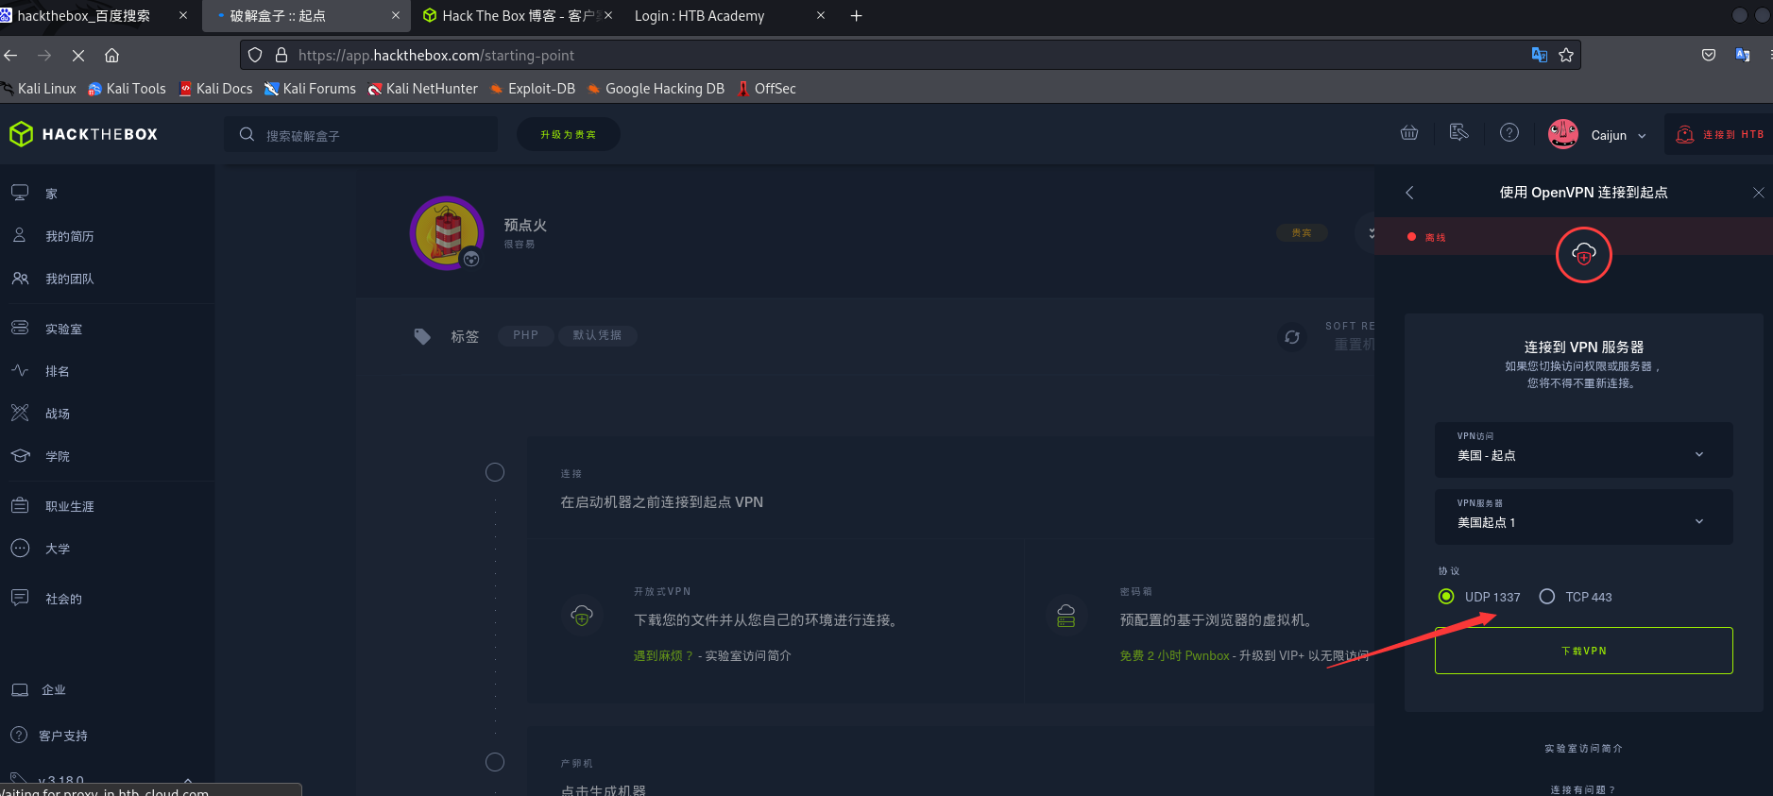Open a new browser tab
Image resolution: width=1773 pixels, height=796 pixels.
tap(857, 16)
